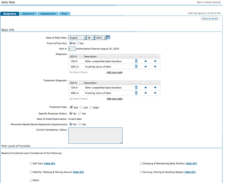This screenshot has width=225, height=183.
Task: Add new code under Treatment Diagnosis
Action: (x=115, y=99)
